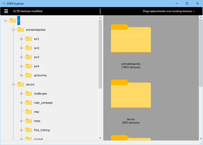Expand the tests tree node
203x145 pixels.
pos(21,121)
